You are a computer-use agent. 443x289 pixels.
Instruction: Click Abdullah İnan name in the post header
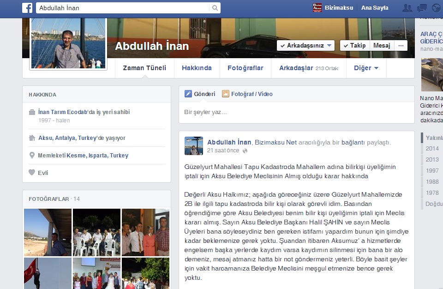pyautogui.click(x=229, y=142)
